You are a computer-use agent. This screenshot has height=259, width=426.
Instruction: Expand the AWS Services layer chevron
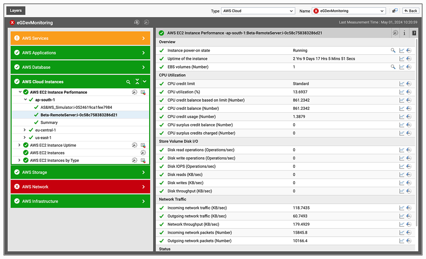(x=143, y=38)
